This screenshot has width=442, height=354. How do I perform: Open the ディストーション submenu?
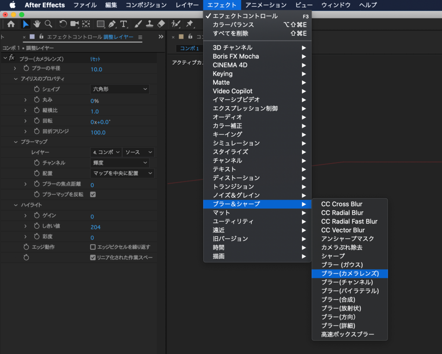257,178
